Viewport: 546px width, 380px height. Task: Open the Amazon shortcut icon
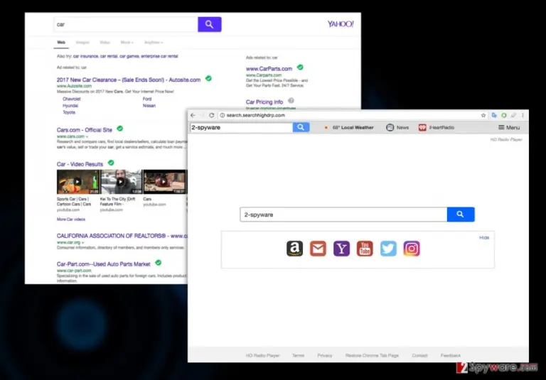294,249
